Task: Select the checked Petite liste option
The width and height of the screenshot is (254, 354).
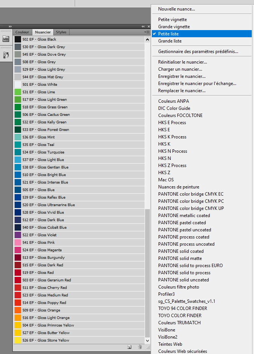Action: [x=202, y=33]
